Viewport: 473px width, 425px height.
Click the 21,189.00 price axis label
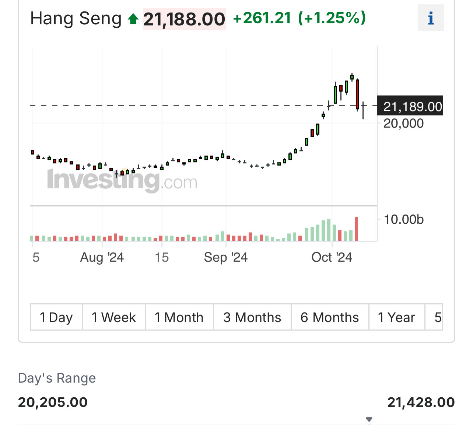click(412, 107)
